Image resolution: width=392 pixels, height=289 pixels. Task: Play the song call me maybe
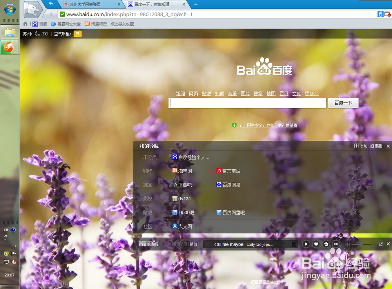(x=306, y=244)
